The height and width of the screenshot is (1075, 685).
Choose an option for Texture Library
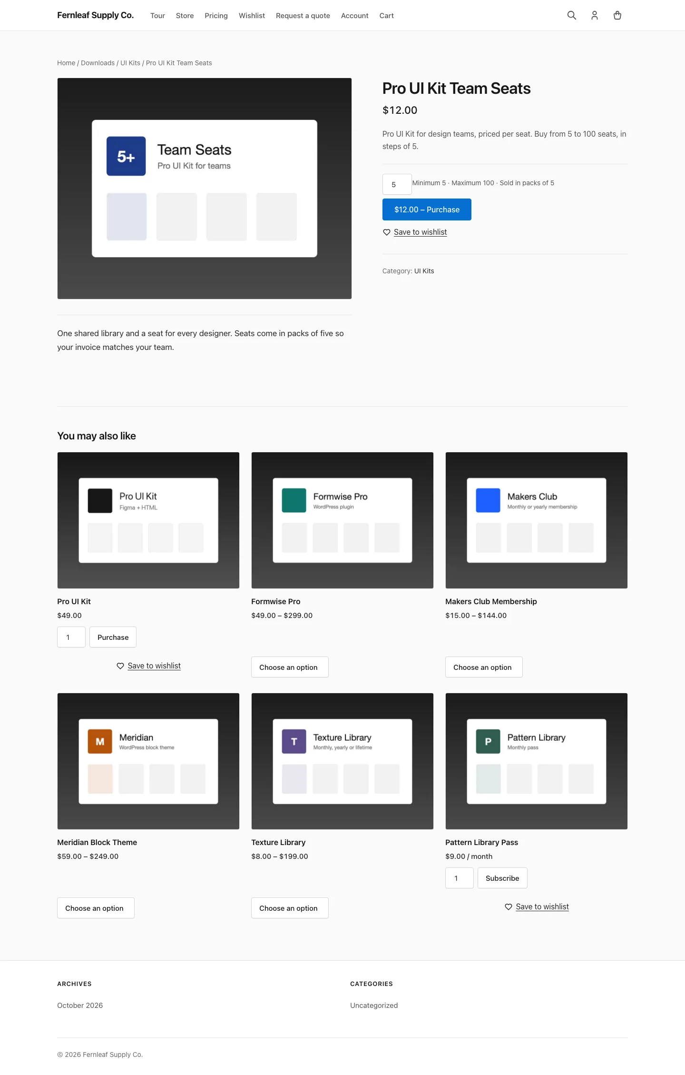point(290,908)
